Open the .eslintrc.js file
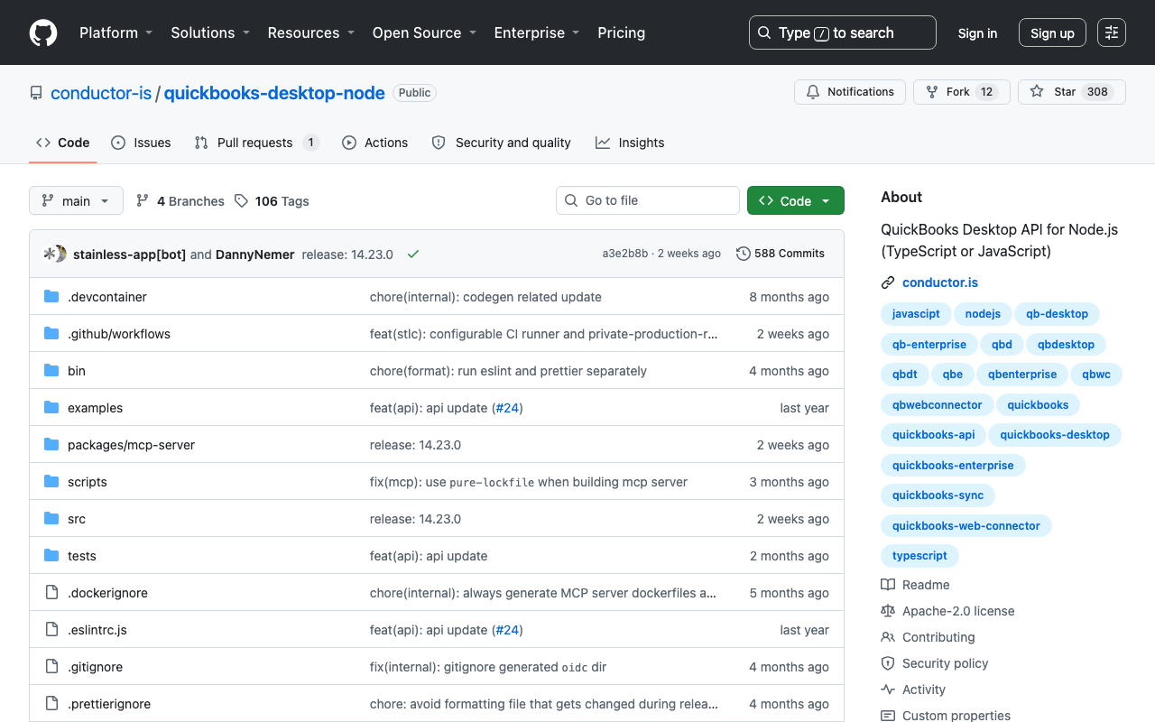Viewport: 1155px width, 722px height. pos(97,630)
